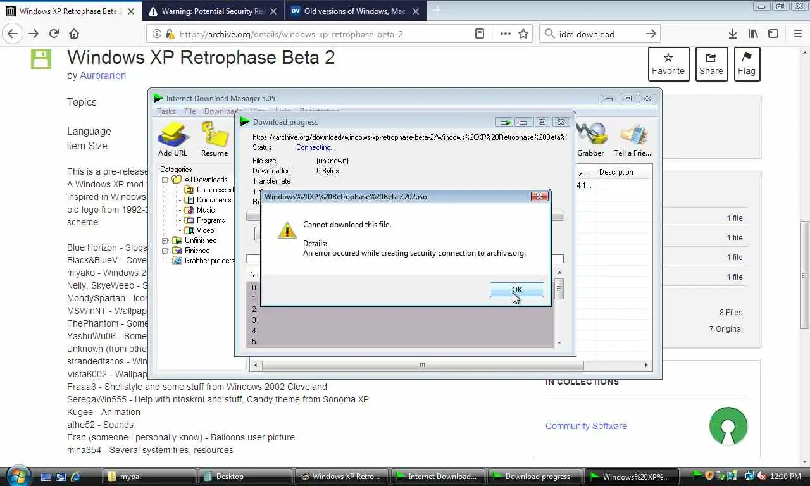
Task: Click the search go arrow
Action: (651, 34)
